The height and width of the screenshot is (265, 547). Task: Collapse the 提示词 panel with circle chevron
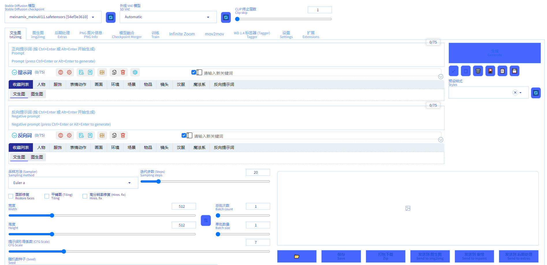click(x=14, y=72)
